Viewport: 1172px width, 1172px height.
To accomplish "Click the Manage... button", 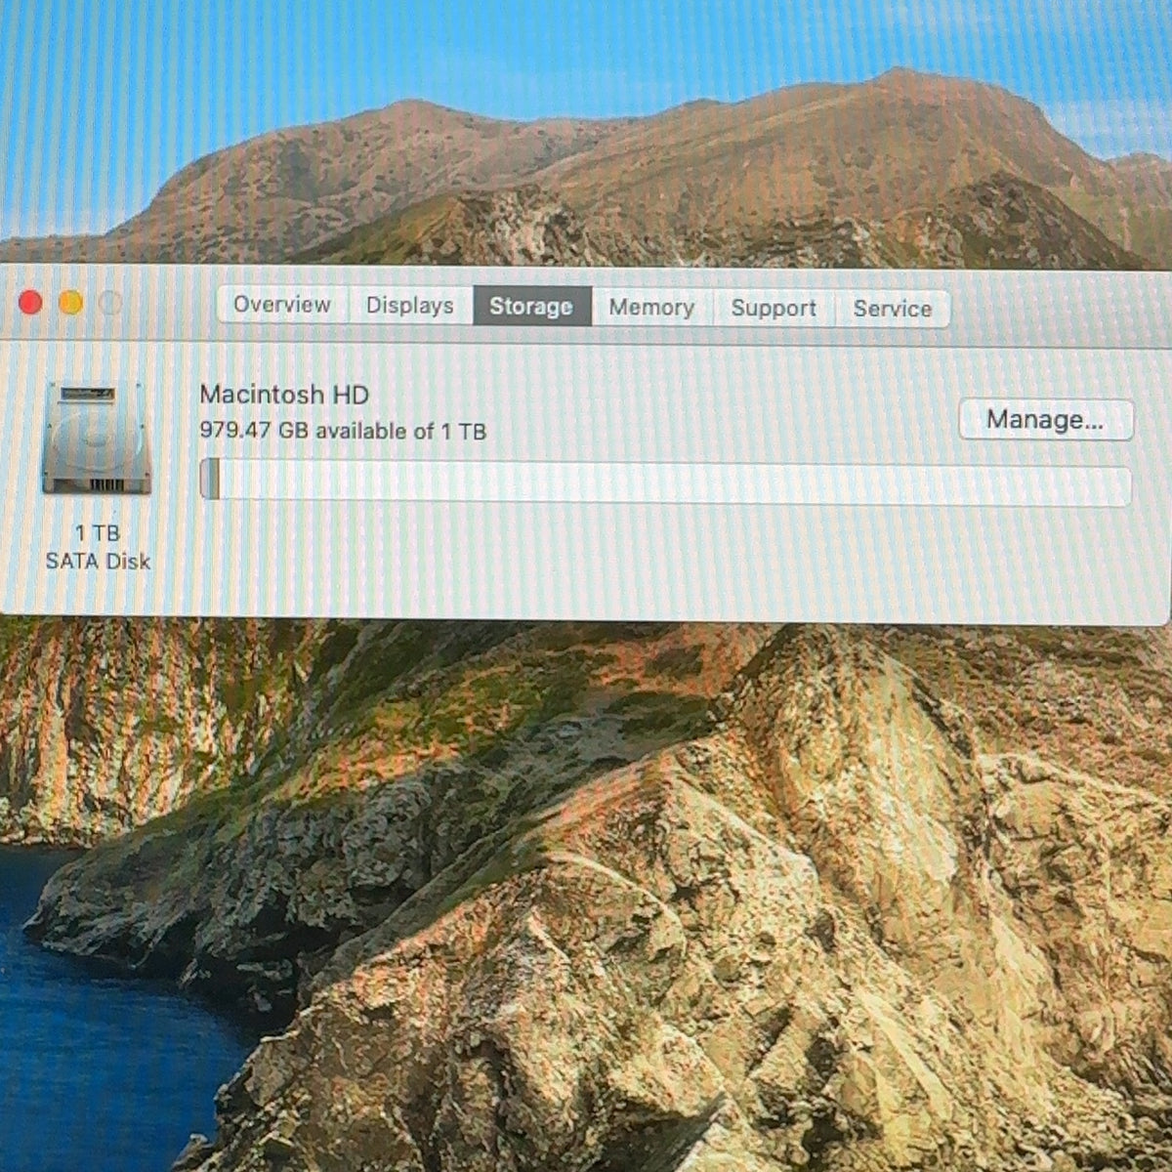I will tap(1045, 420).
